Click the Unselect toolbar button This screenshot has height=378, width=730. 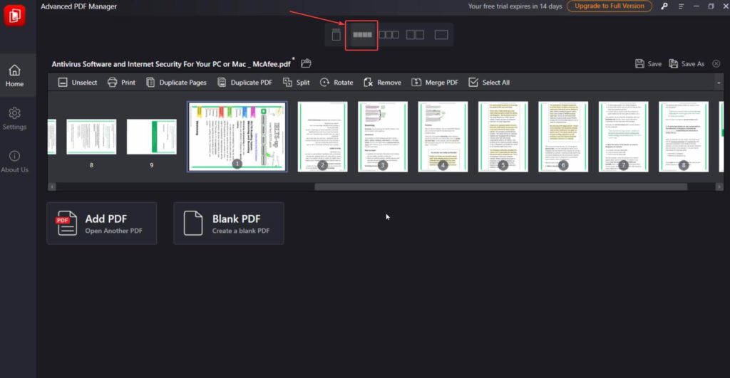pyautogui.click(x=77, y=83)
